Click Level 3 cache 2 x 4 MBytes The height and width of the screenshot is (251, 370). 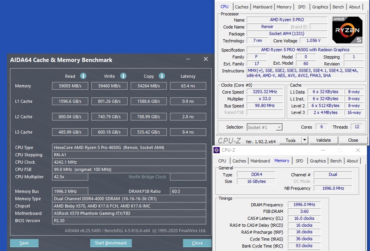pyautogui.click(x=325, y=112)
